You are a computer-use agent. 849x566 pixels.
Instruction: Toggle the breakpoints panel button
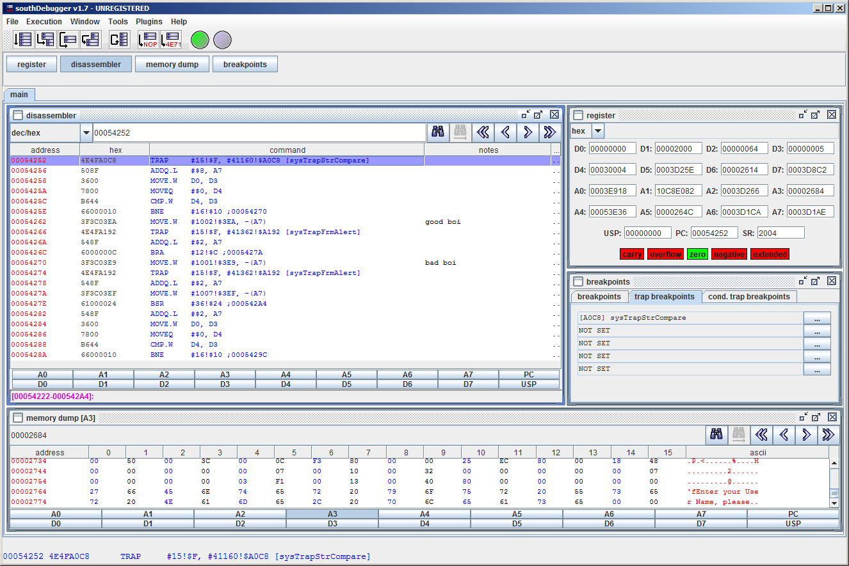pos(245,64)
